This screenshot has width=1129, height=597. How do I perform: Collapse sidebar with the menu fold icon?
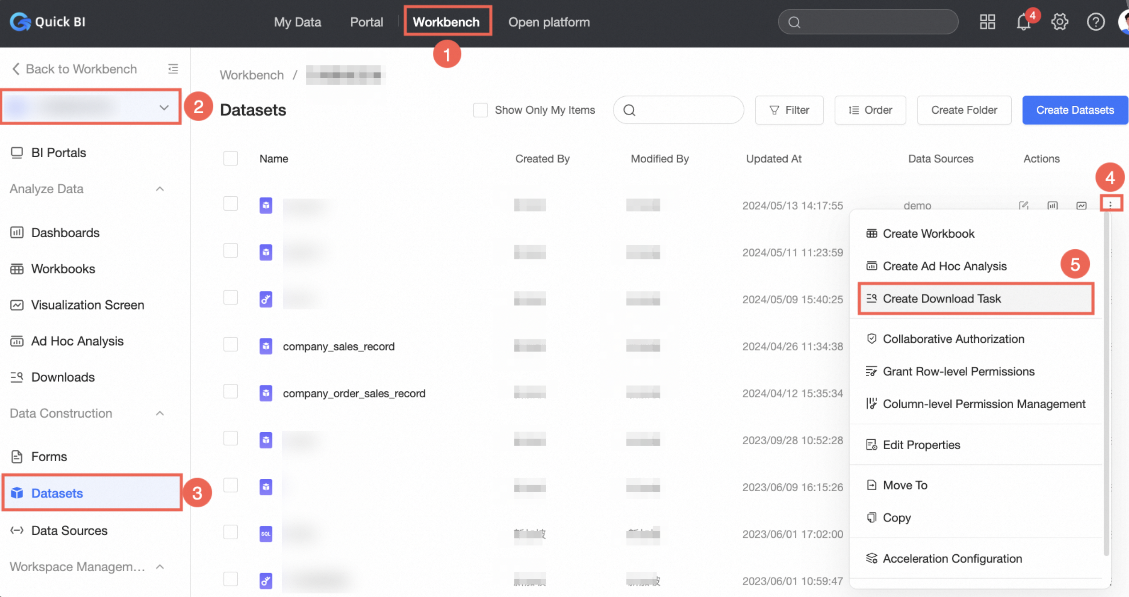(x=173, y=69)
